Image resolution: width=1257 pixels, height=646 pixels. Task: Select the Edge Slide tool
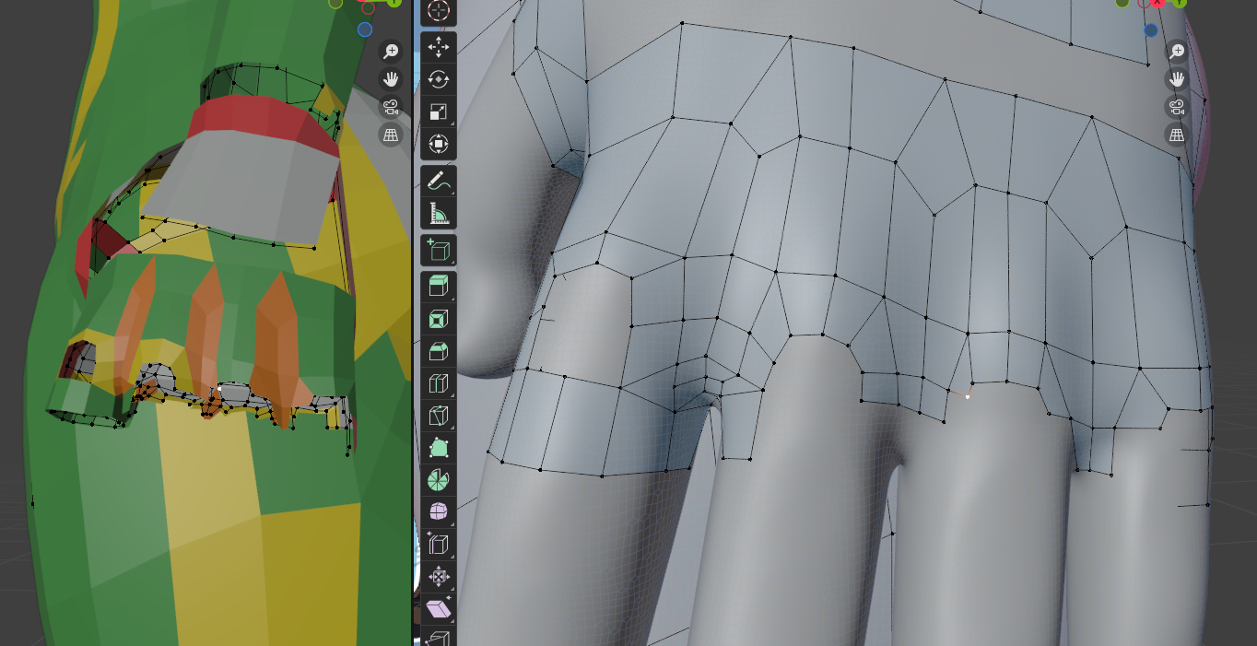439,545
